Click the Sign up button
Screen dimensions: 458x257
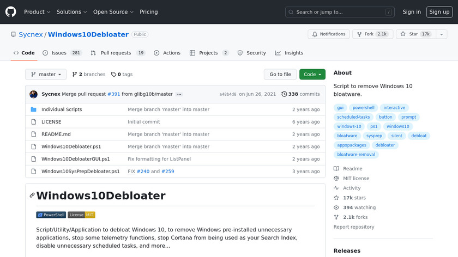438,12
